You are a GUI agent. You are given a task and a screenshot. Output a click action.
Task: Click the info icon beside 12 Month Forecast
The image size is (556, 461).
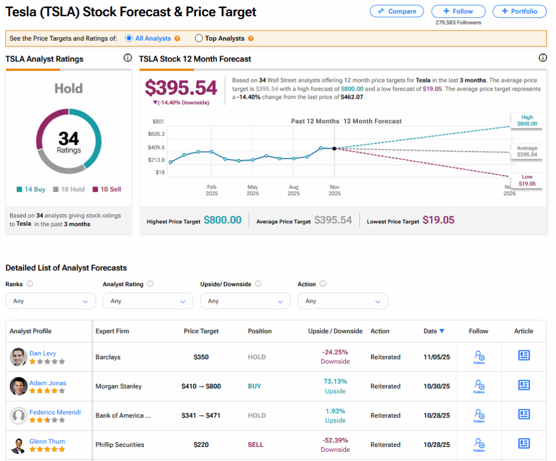coord(542,58)
